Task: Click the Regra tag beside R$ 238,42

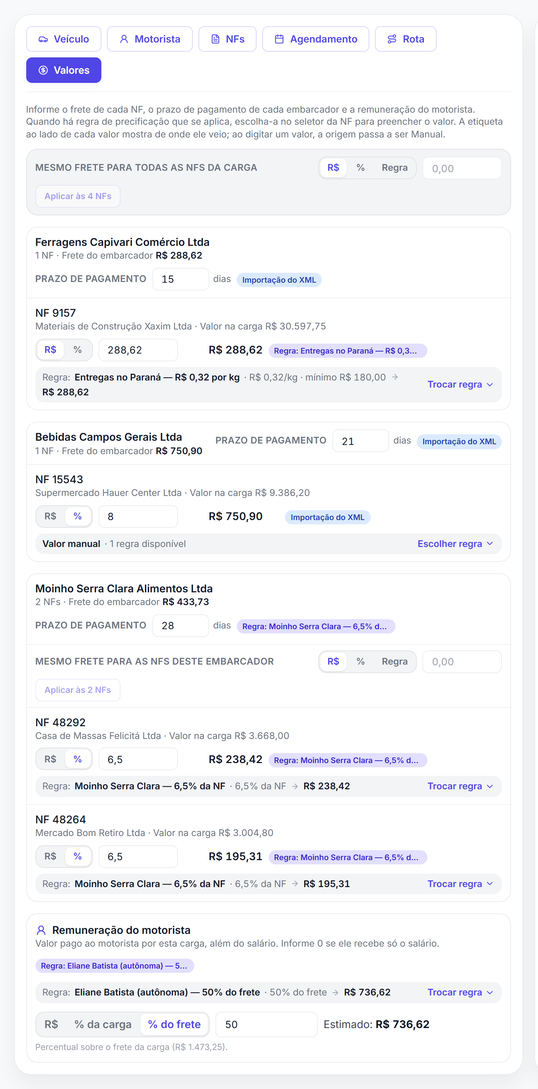Action: [348, 760]
